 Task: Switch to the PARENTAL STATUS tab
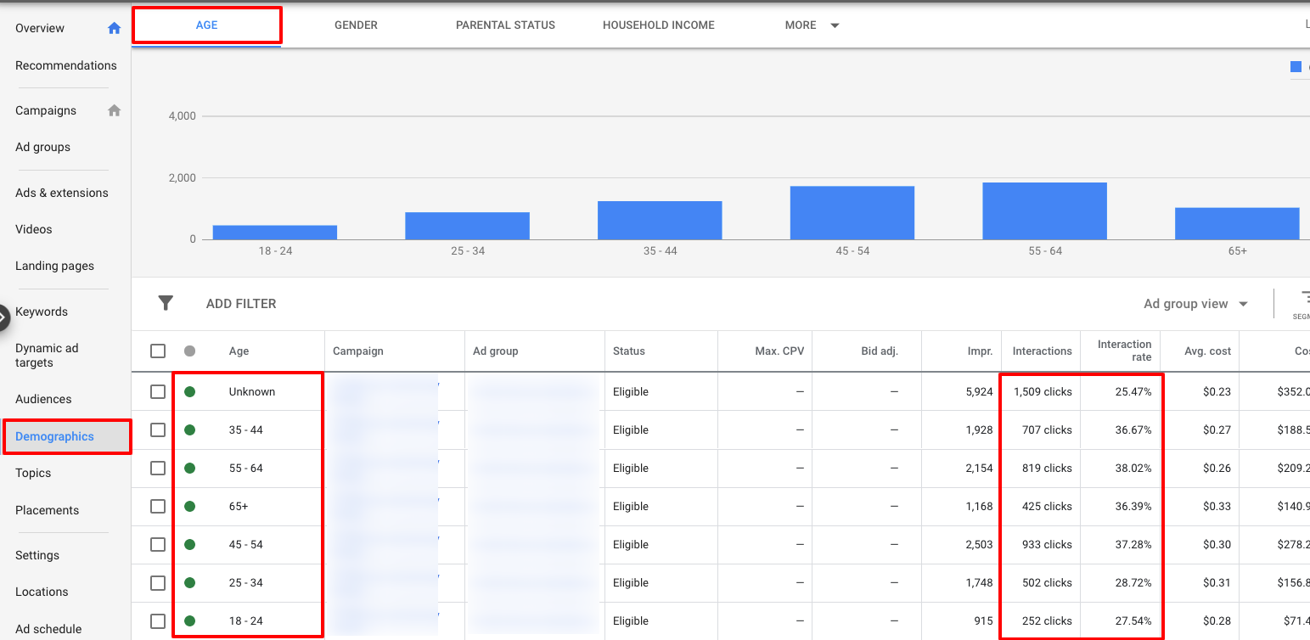(505, 25)
